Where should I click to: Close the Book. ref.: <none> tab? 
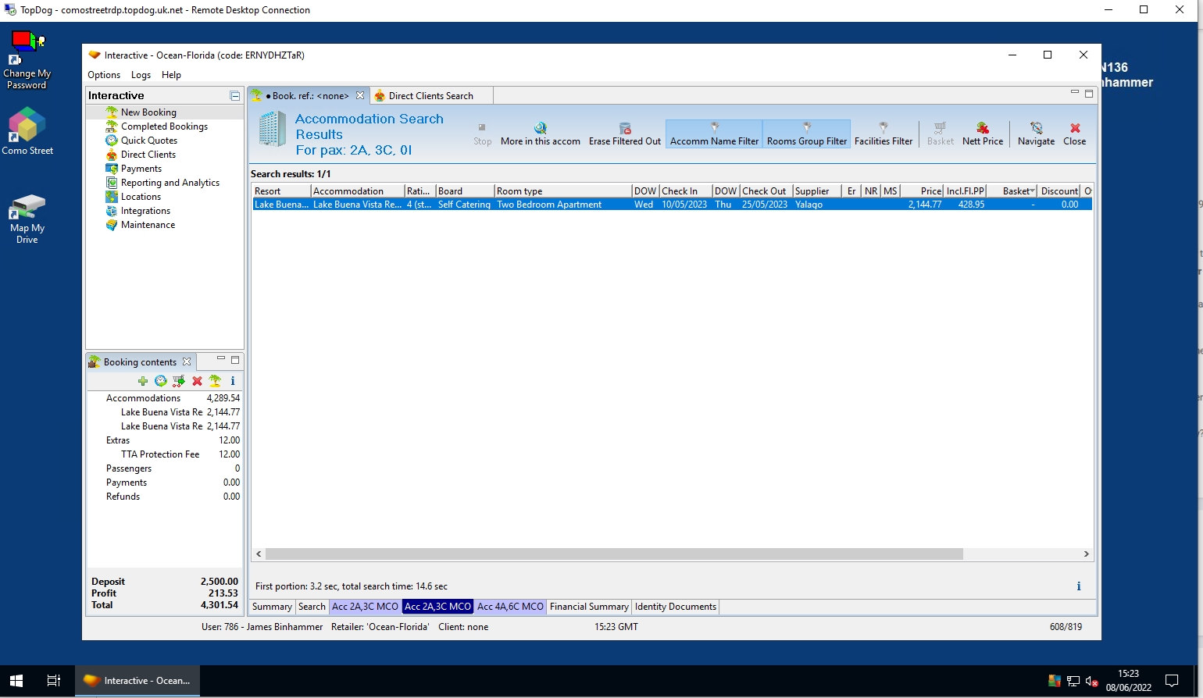(360, 96)
